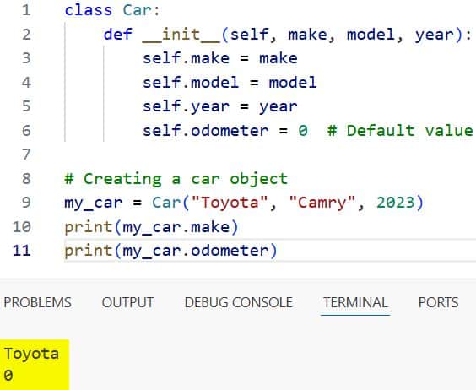Click line number 1 in gutter
This screenshot has width=476, height=390.
pyautogui.click(x=26, y=10)
